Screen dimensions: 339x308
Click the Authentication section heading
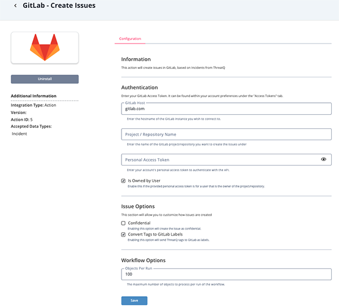140,88
